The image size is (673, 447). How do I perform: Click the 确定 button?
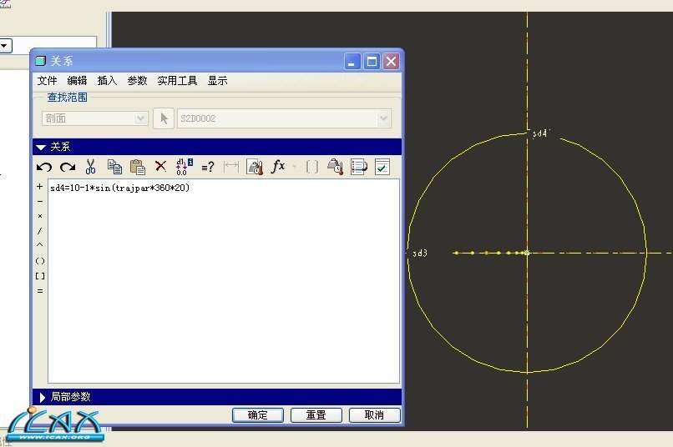(x=258, y=415)
